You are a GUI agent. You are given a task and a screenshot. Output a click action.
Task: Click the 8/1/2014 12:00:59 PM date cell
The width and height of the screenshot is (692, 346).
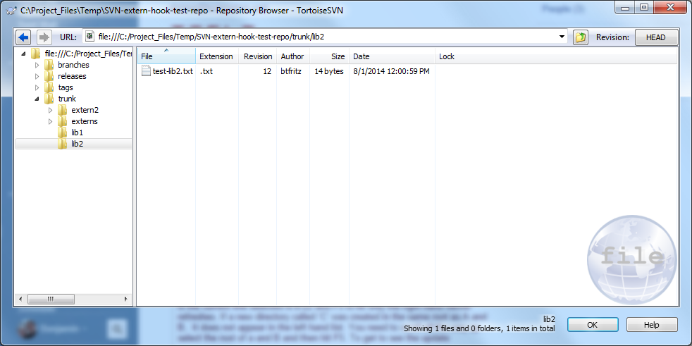[x=392, y=71]
